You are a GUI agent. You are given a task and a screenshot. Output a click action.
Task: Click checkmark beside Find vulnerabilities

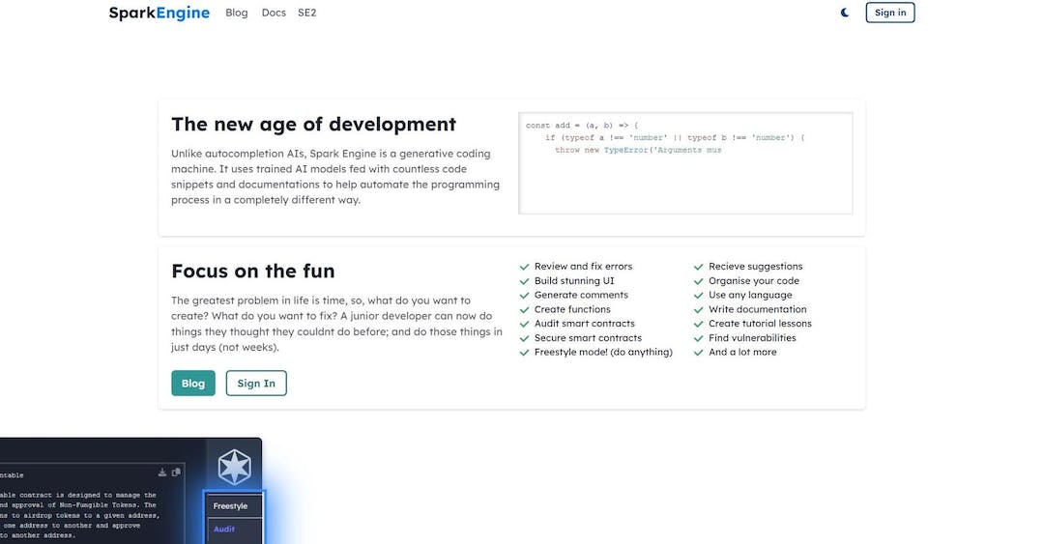(x=699, y=338)
